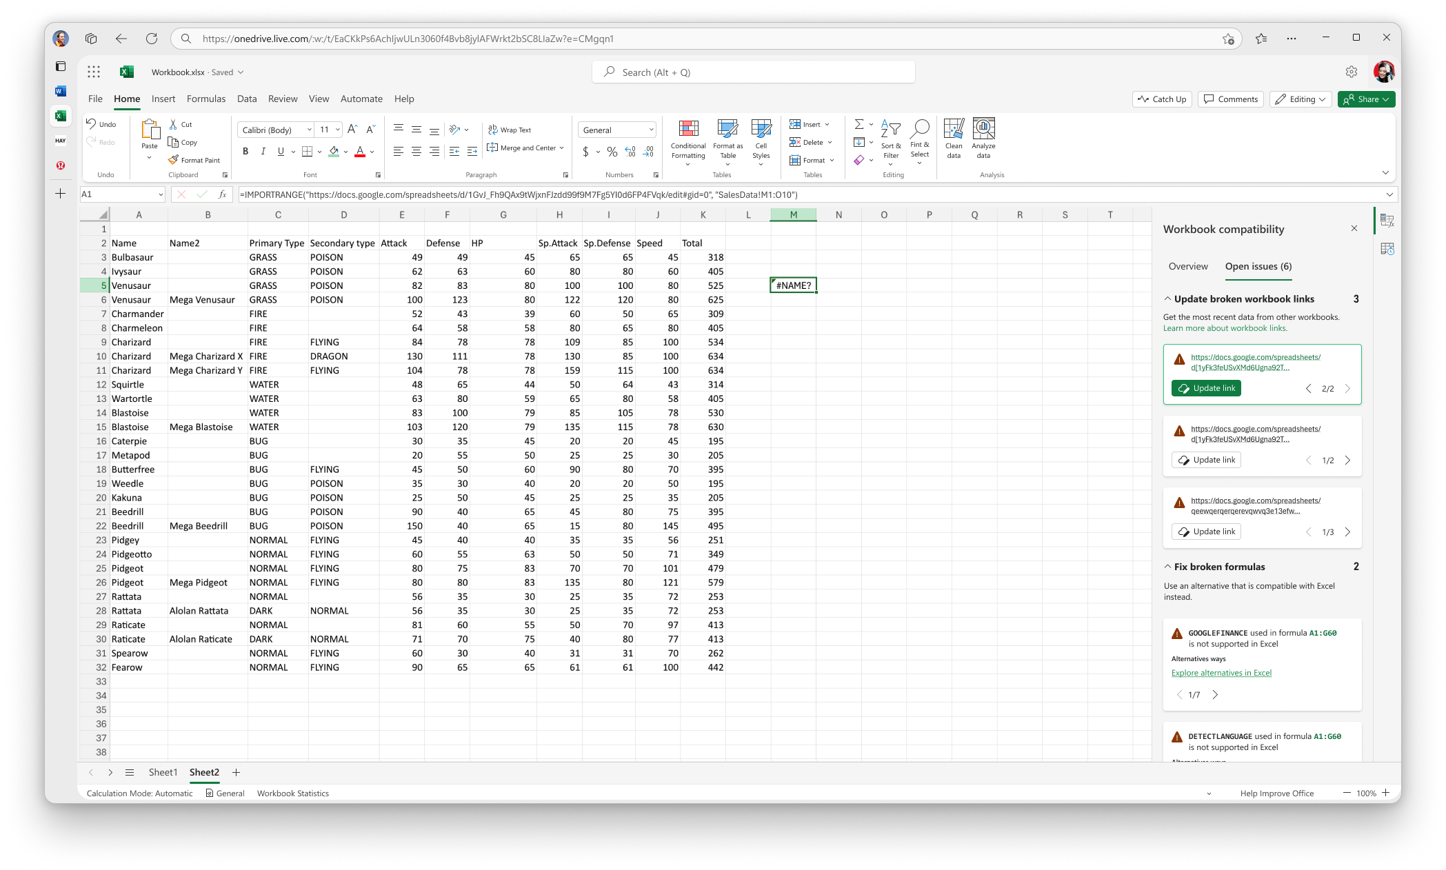Click the Word icon in browser sidebar
1446x870 pixels.
click(x=61, y=91)
